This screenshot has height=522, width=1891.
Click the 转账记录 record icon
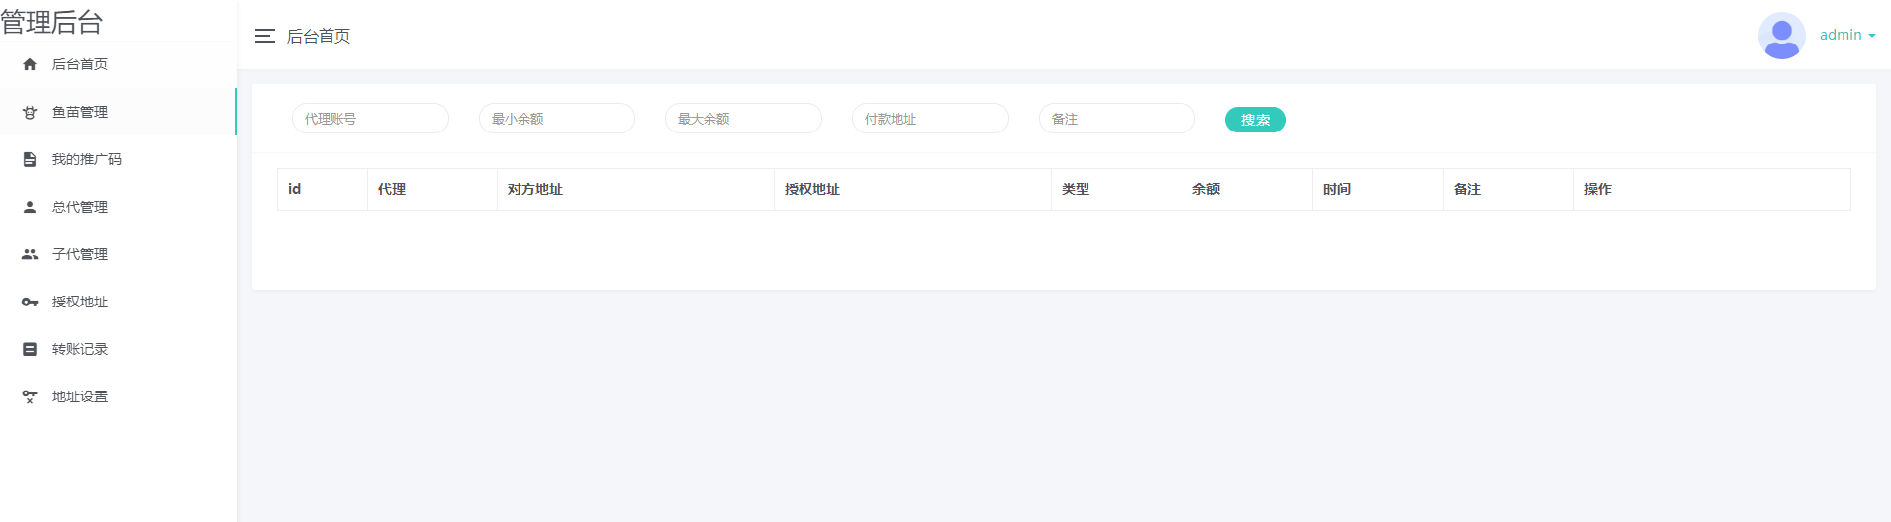pos(30,349)
